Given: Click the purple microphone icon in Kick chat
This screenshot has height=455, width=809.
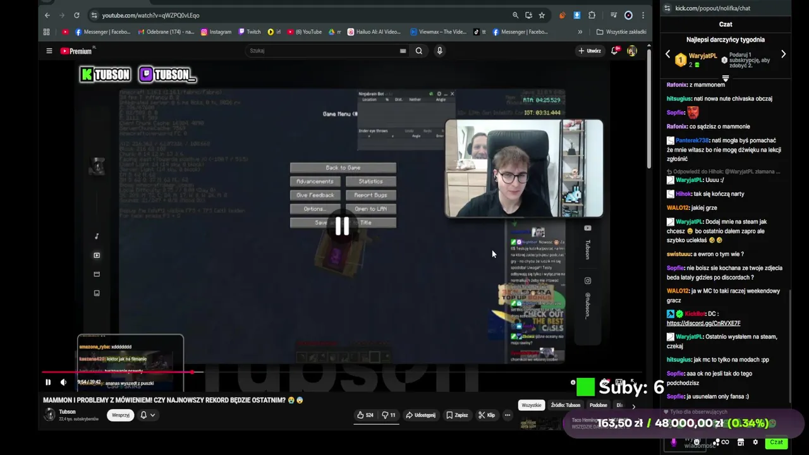Looking at the screenshot, I should click(x=673, y=442).
